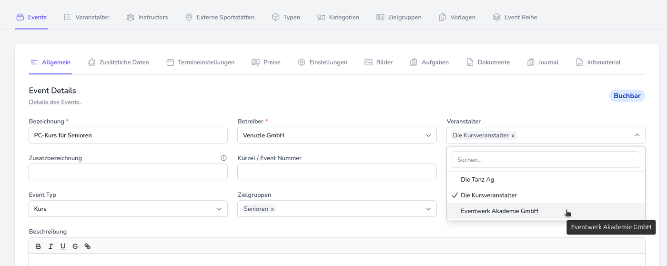Toggle italic text formatting
The width and height of the screenshot is (667, 266).
(x=51, y=246)
